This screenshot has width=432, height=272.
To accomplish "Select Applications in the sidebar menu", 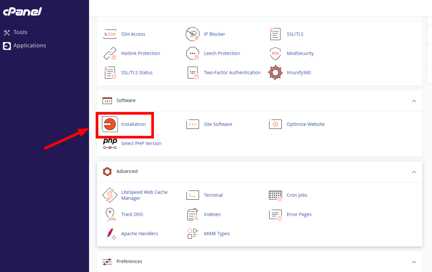I will [30, 46].
